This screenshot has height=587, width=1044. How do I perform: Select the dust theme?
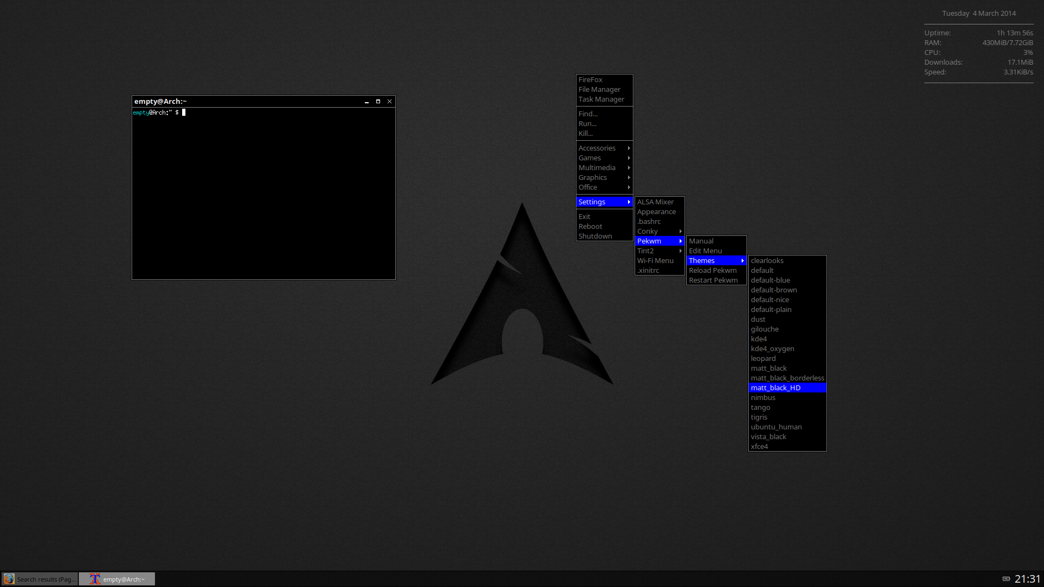coord(787,319)
